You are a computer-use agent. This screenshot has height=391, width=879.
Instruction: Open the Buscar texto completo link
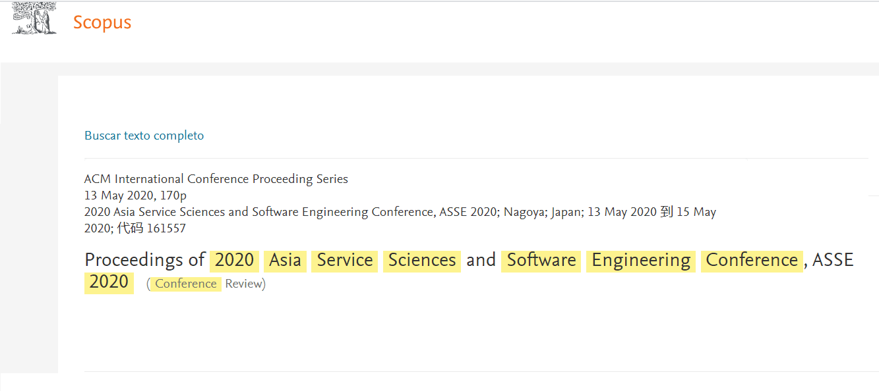[x=144, y=136]
